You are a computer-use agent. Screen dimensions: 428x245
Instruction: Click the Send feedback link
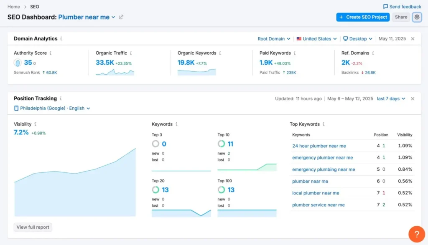[x=402, y=7]
